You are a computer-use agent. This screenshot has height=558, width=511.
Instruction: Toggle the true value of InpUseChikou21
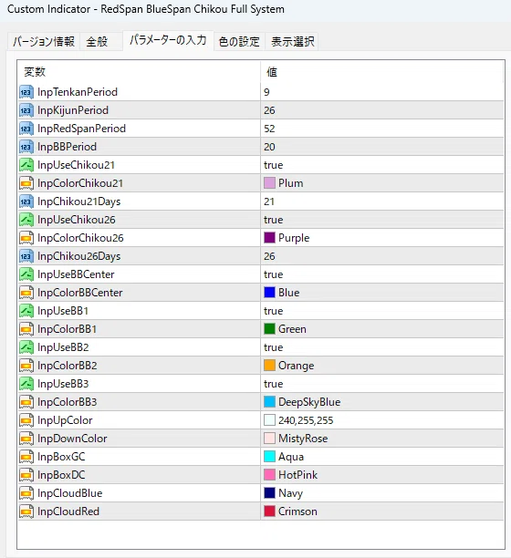273,165
